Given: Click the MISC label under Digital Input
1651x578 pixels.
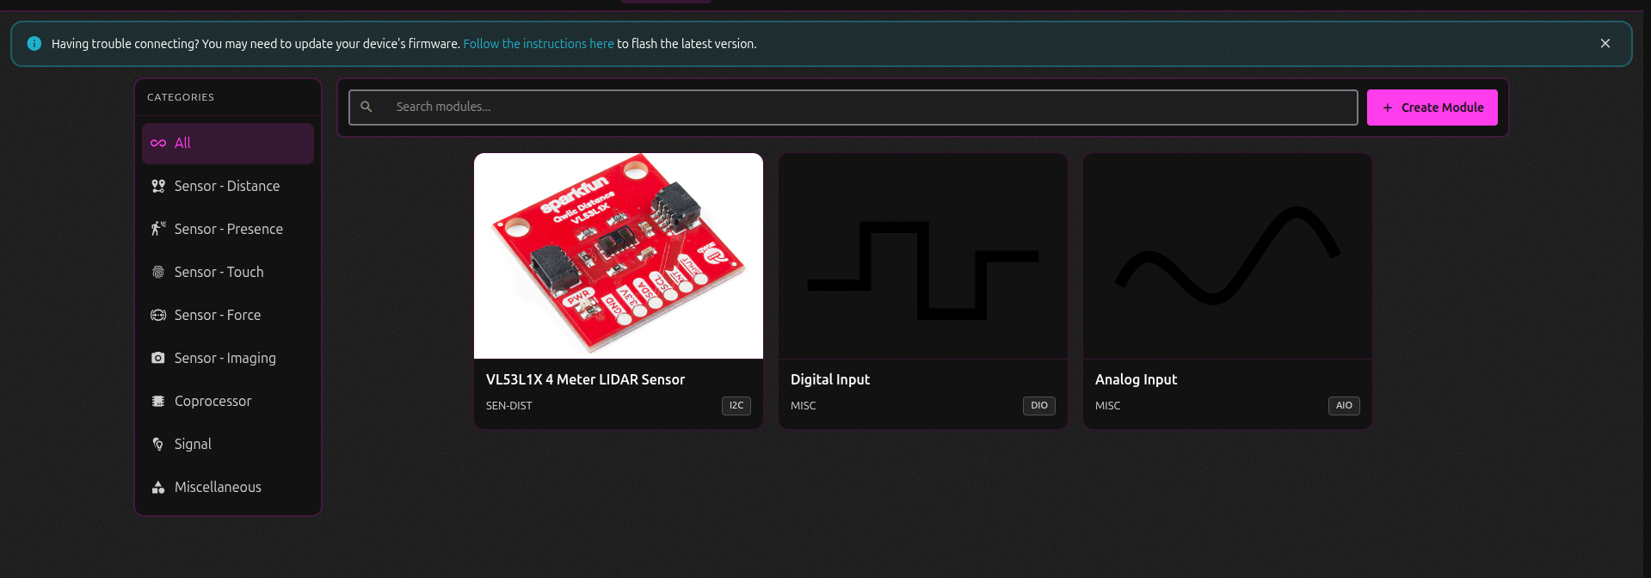Looking at the screenshot, I should [x=804, y=406].
